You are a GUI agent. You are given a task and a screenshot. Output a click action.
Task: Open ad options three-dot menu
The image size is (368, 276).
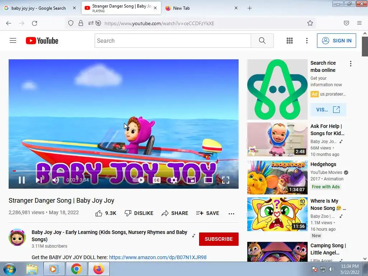point(351,64)
